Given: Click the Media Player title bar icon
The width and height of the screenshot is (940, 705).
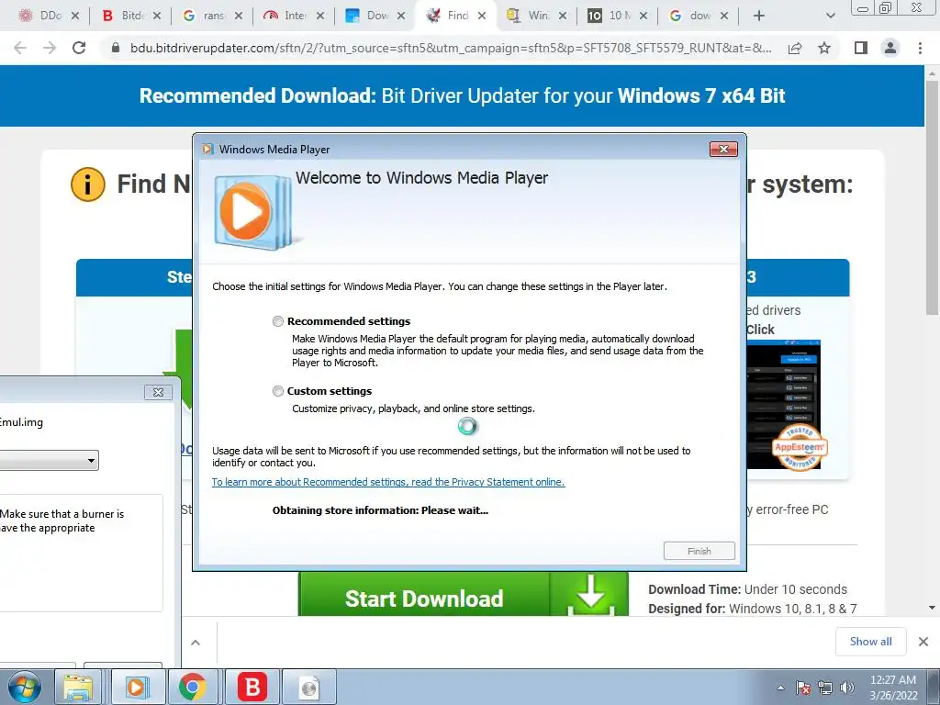Looking at the screenshot, I should click(207, 150).
